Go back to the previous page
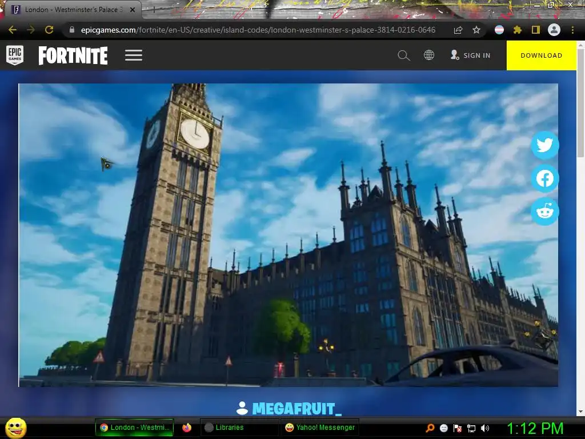The height and width of the screenshot is (439, 585). pyautogui.click(x=13, y=30)
